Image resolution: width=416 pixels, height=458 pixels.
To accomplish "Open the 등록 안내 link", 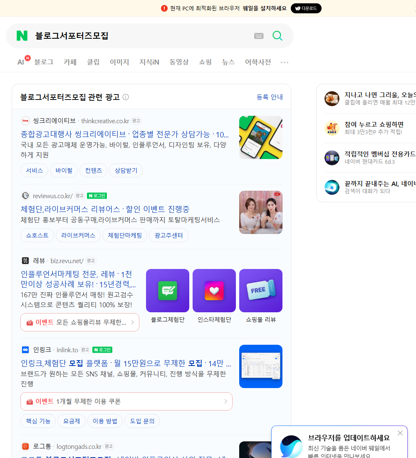I will [270, 97].
